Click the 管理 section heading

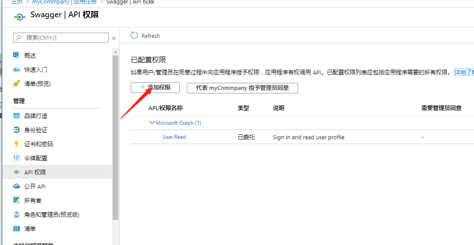19,101
